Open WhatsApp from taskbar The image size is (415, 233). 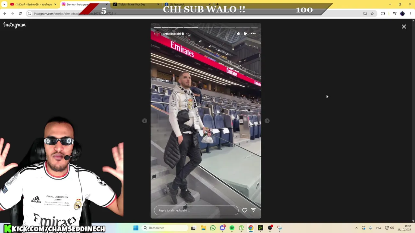pyautogui.click(x=213, y=228)
